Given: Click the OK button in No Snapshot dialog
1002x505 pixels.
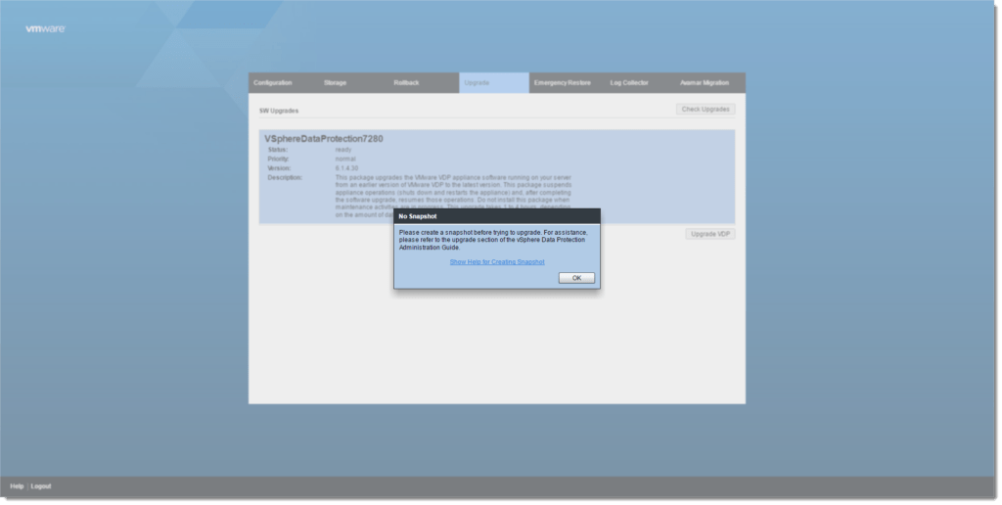Looking at the screenshot, I should pos(576,278).
